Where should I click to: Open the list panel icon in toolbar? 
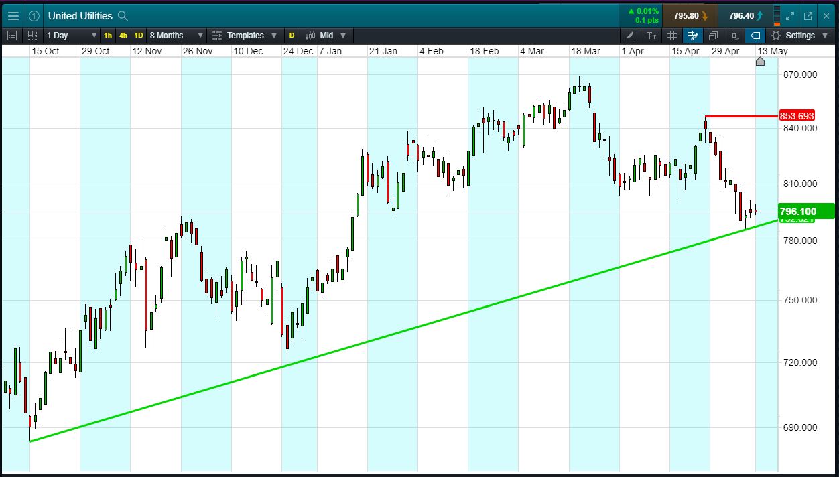[11, 36]
